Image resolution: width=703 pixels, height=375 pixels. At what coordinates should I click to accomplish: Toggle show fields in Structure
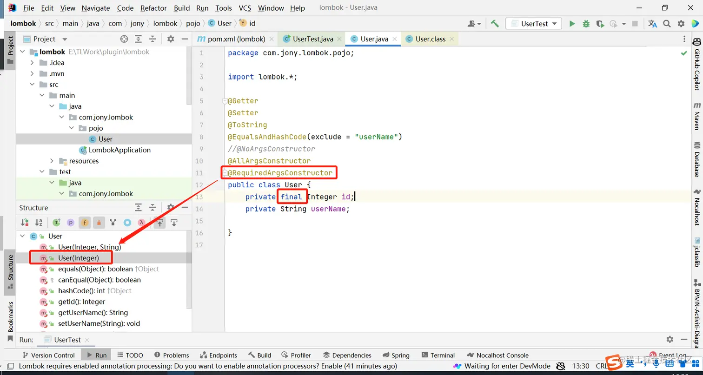(x=85, y=223)
